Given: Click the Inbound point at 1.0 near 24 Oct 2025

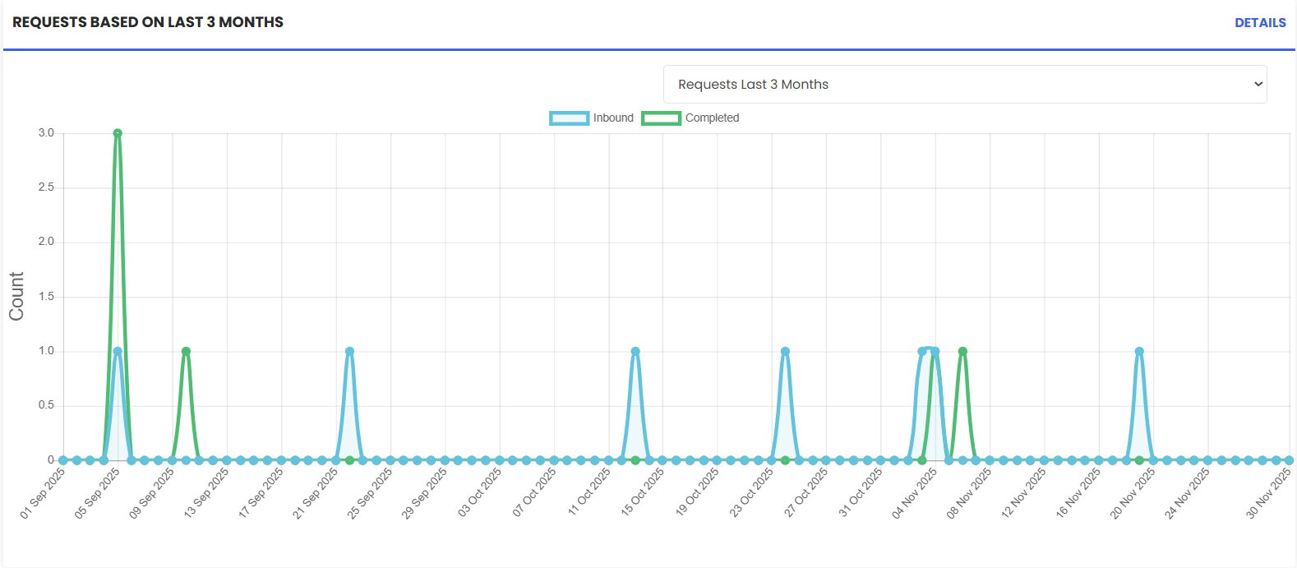Looking at the screenshot, I should click(785, 351).
